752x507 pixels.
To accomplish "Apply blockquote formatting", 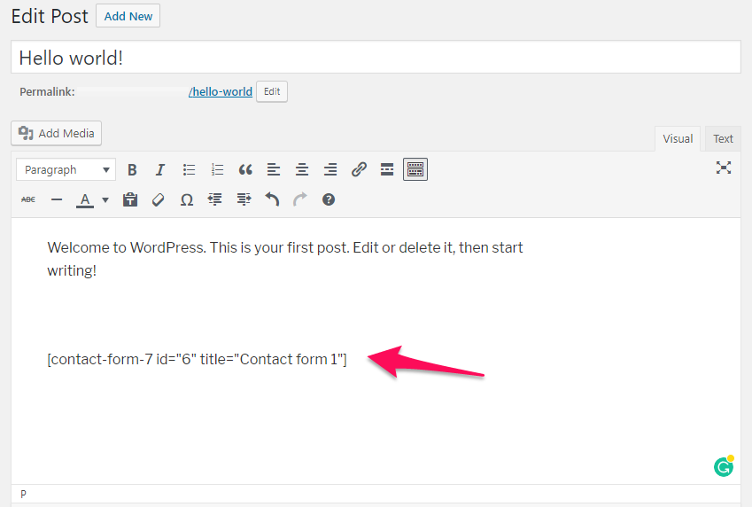I will (x=245, y=169).
